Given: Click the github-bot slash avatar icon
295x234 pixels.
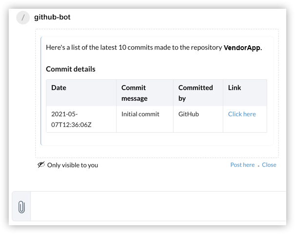Looking at the screenshot, I should [23, 18].
